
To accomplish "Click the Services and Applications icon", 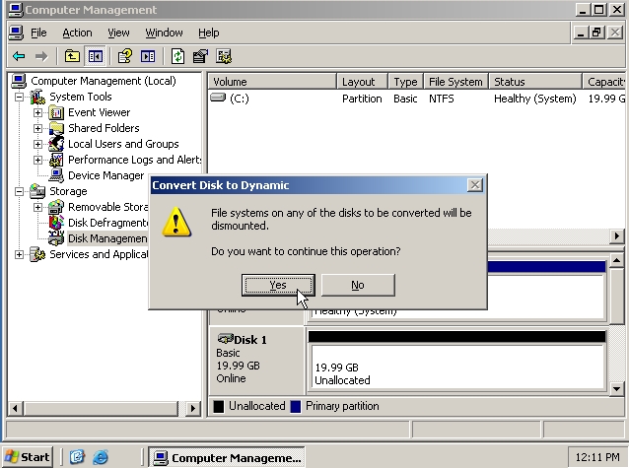I will pyautogui.click(x=37, y=254).
